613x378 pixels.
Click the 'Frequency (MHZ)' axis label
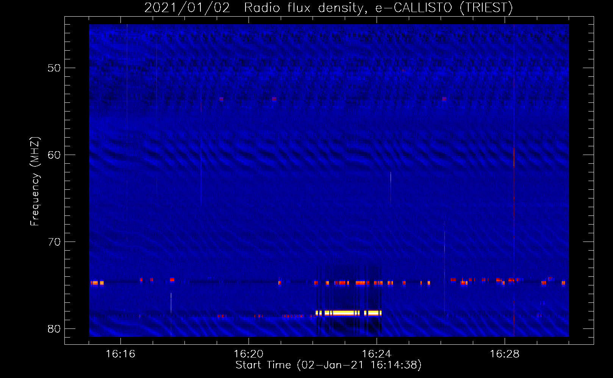point(34,181)
